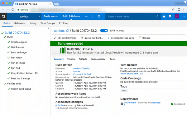
Task: Open the toolbox-CI breadcrumb link
Action: [61, 31]
